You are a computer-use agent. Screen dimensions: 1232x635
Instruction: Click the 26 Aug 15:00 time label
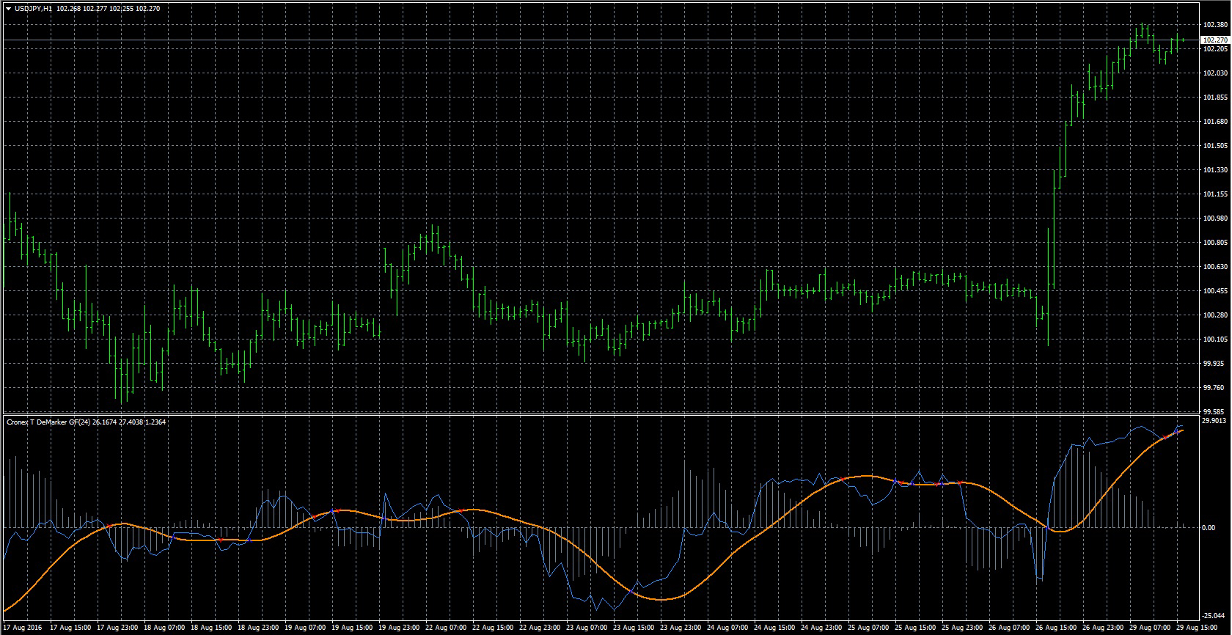[1057, 628]
